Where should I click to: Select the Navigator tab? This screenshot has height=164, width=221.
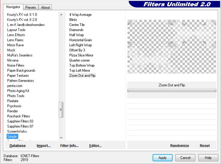pos(13,7)
